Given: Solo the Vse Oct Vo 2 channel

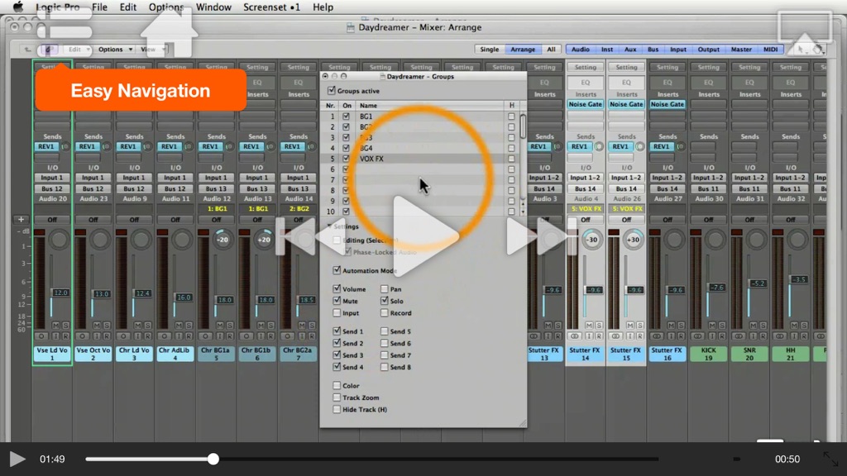Looking at the screenshot, I should (107, 326).
